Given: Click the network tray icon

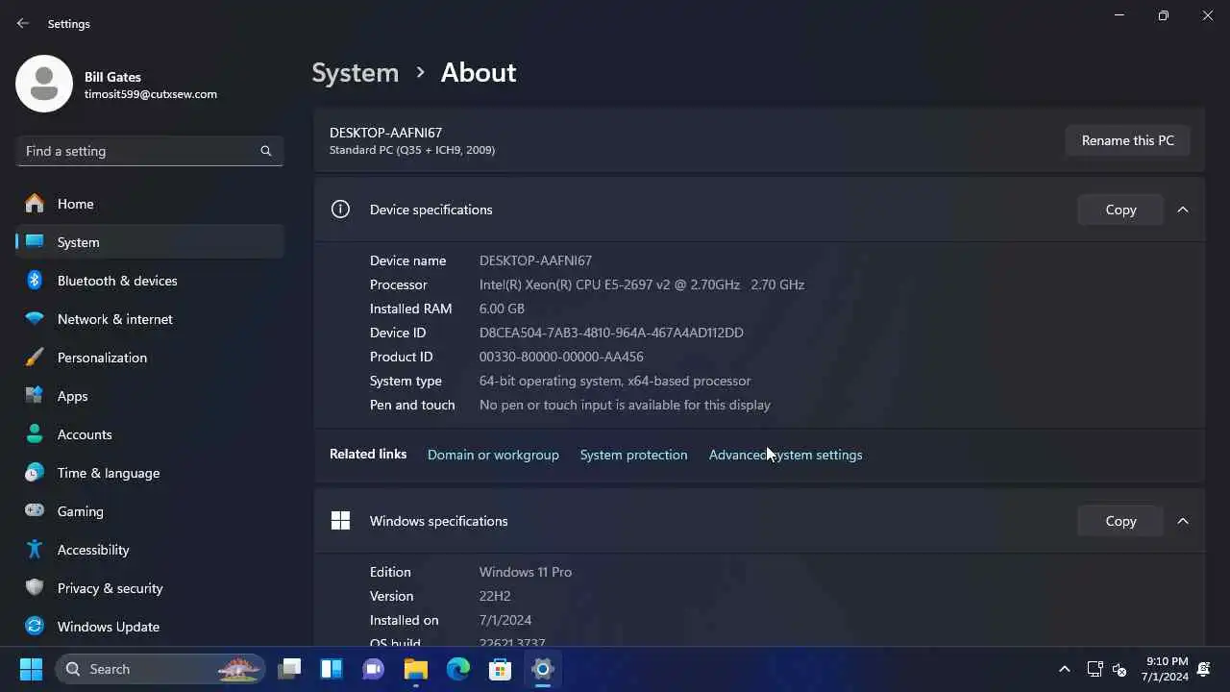Looking at the screenshot, I should (1095, 669).
